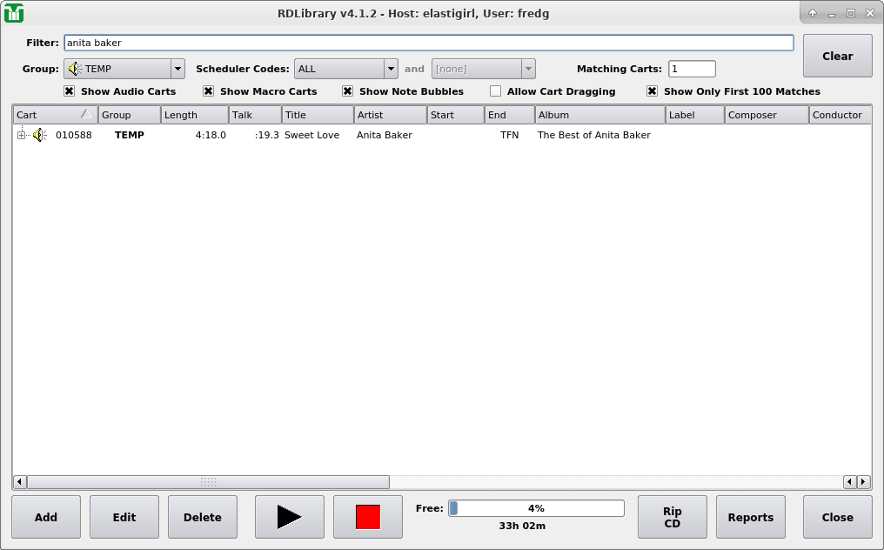Open the Group dropdown showing TEMP
Screen dimensions: 884x550
coord(124,69)
